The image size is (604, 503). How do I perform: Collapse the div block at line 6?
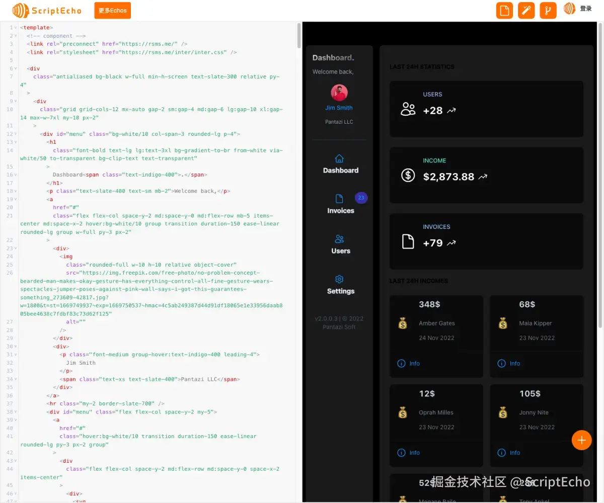pyautogui.click(x=16, y=68)
